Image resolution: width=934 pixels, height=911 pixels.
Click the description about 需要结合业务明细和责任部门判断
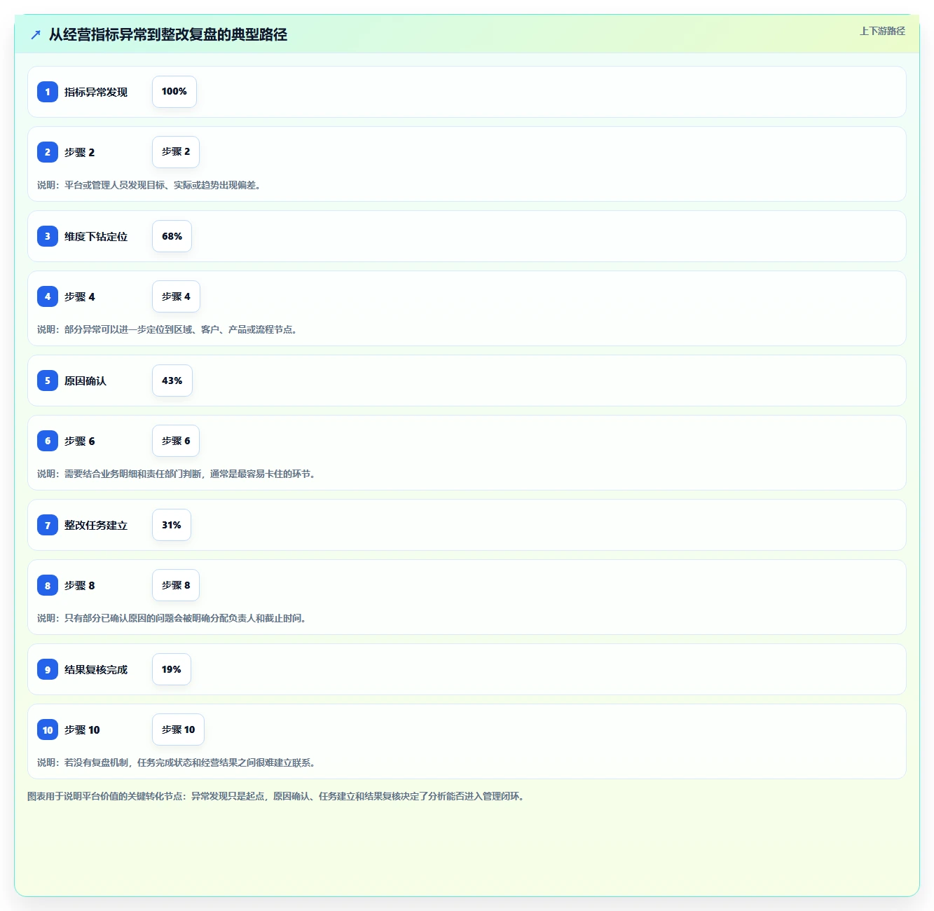click(x=177, y=474)
